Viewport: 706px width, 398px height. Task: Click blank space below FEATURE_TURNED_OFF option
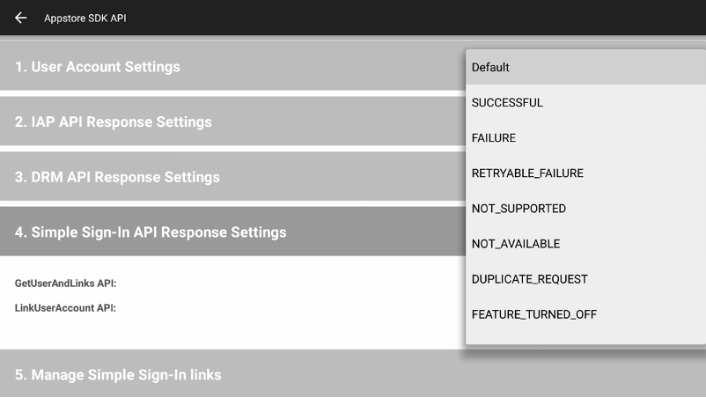(x=585, y=337)
